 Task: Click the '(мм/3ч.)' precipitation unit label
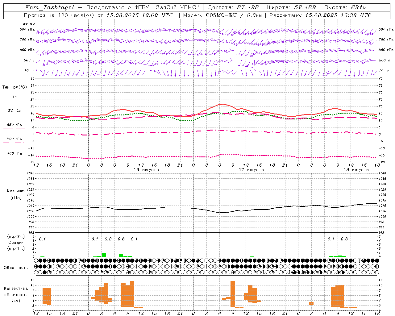point(16,237)
